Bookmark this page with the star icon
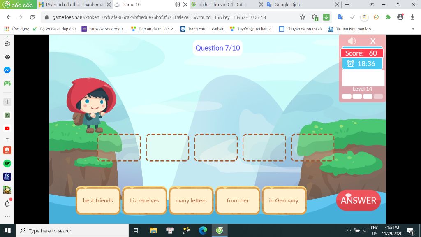 [x=303, y=17]
